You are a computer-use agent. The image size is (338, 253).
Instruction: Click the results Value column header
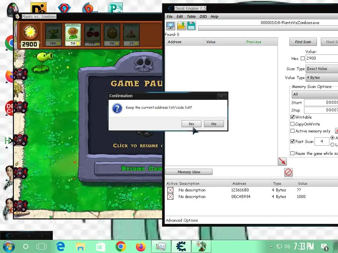tap(224, 42)
